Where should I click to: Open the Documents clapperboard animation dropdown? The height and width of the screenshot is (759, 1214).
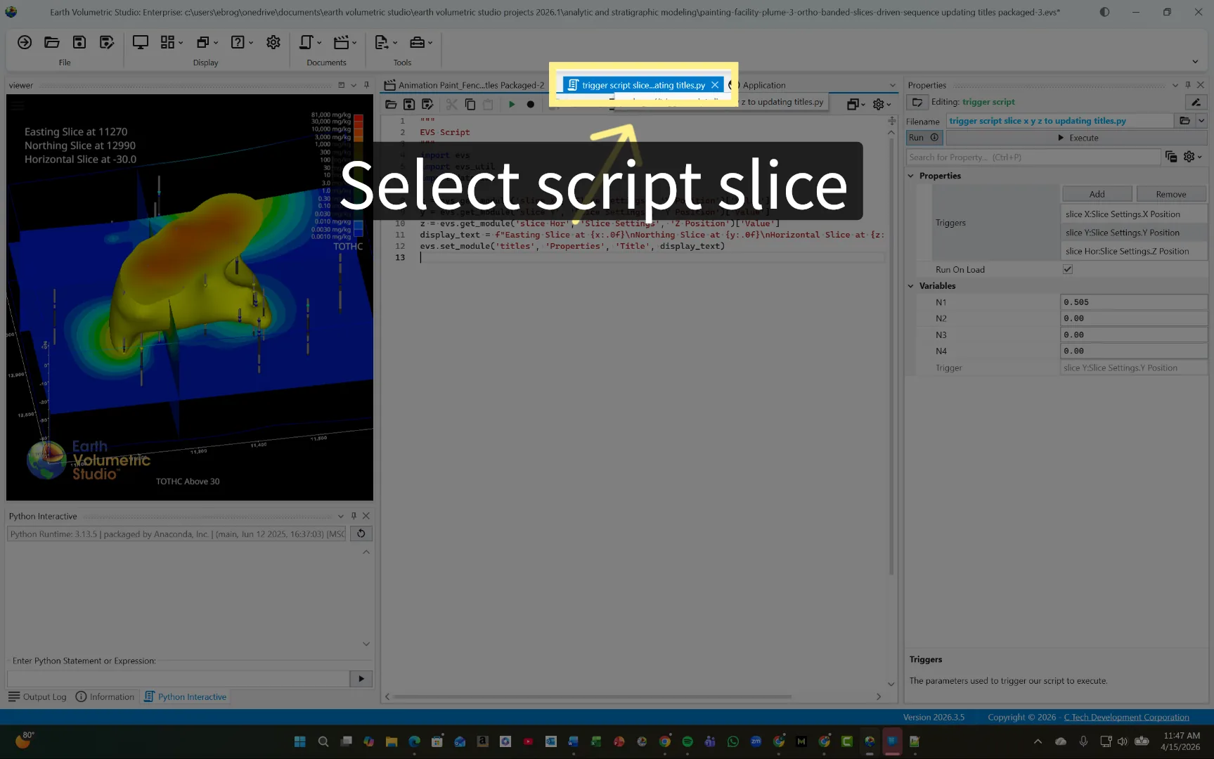tap(345, 42)
